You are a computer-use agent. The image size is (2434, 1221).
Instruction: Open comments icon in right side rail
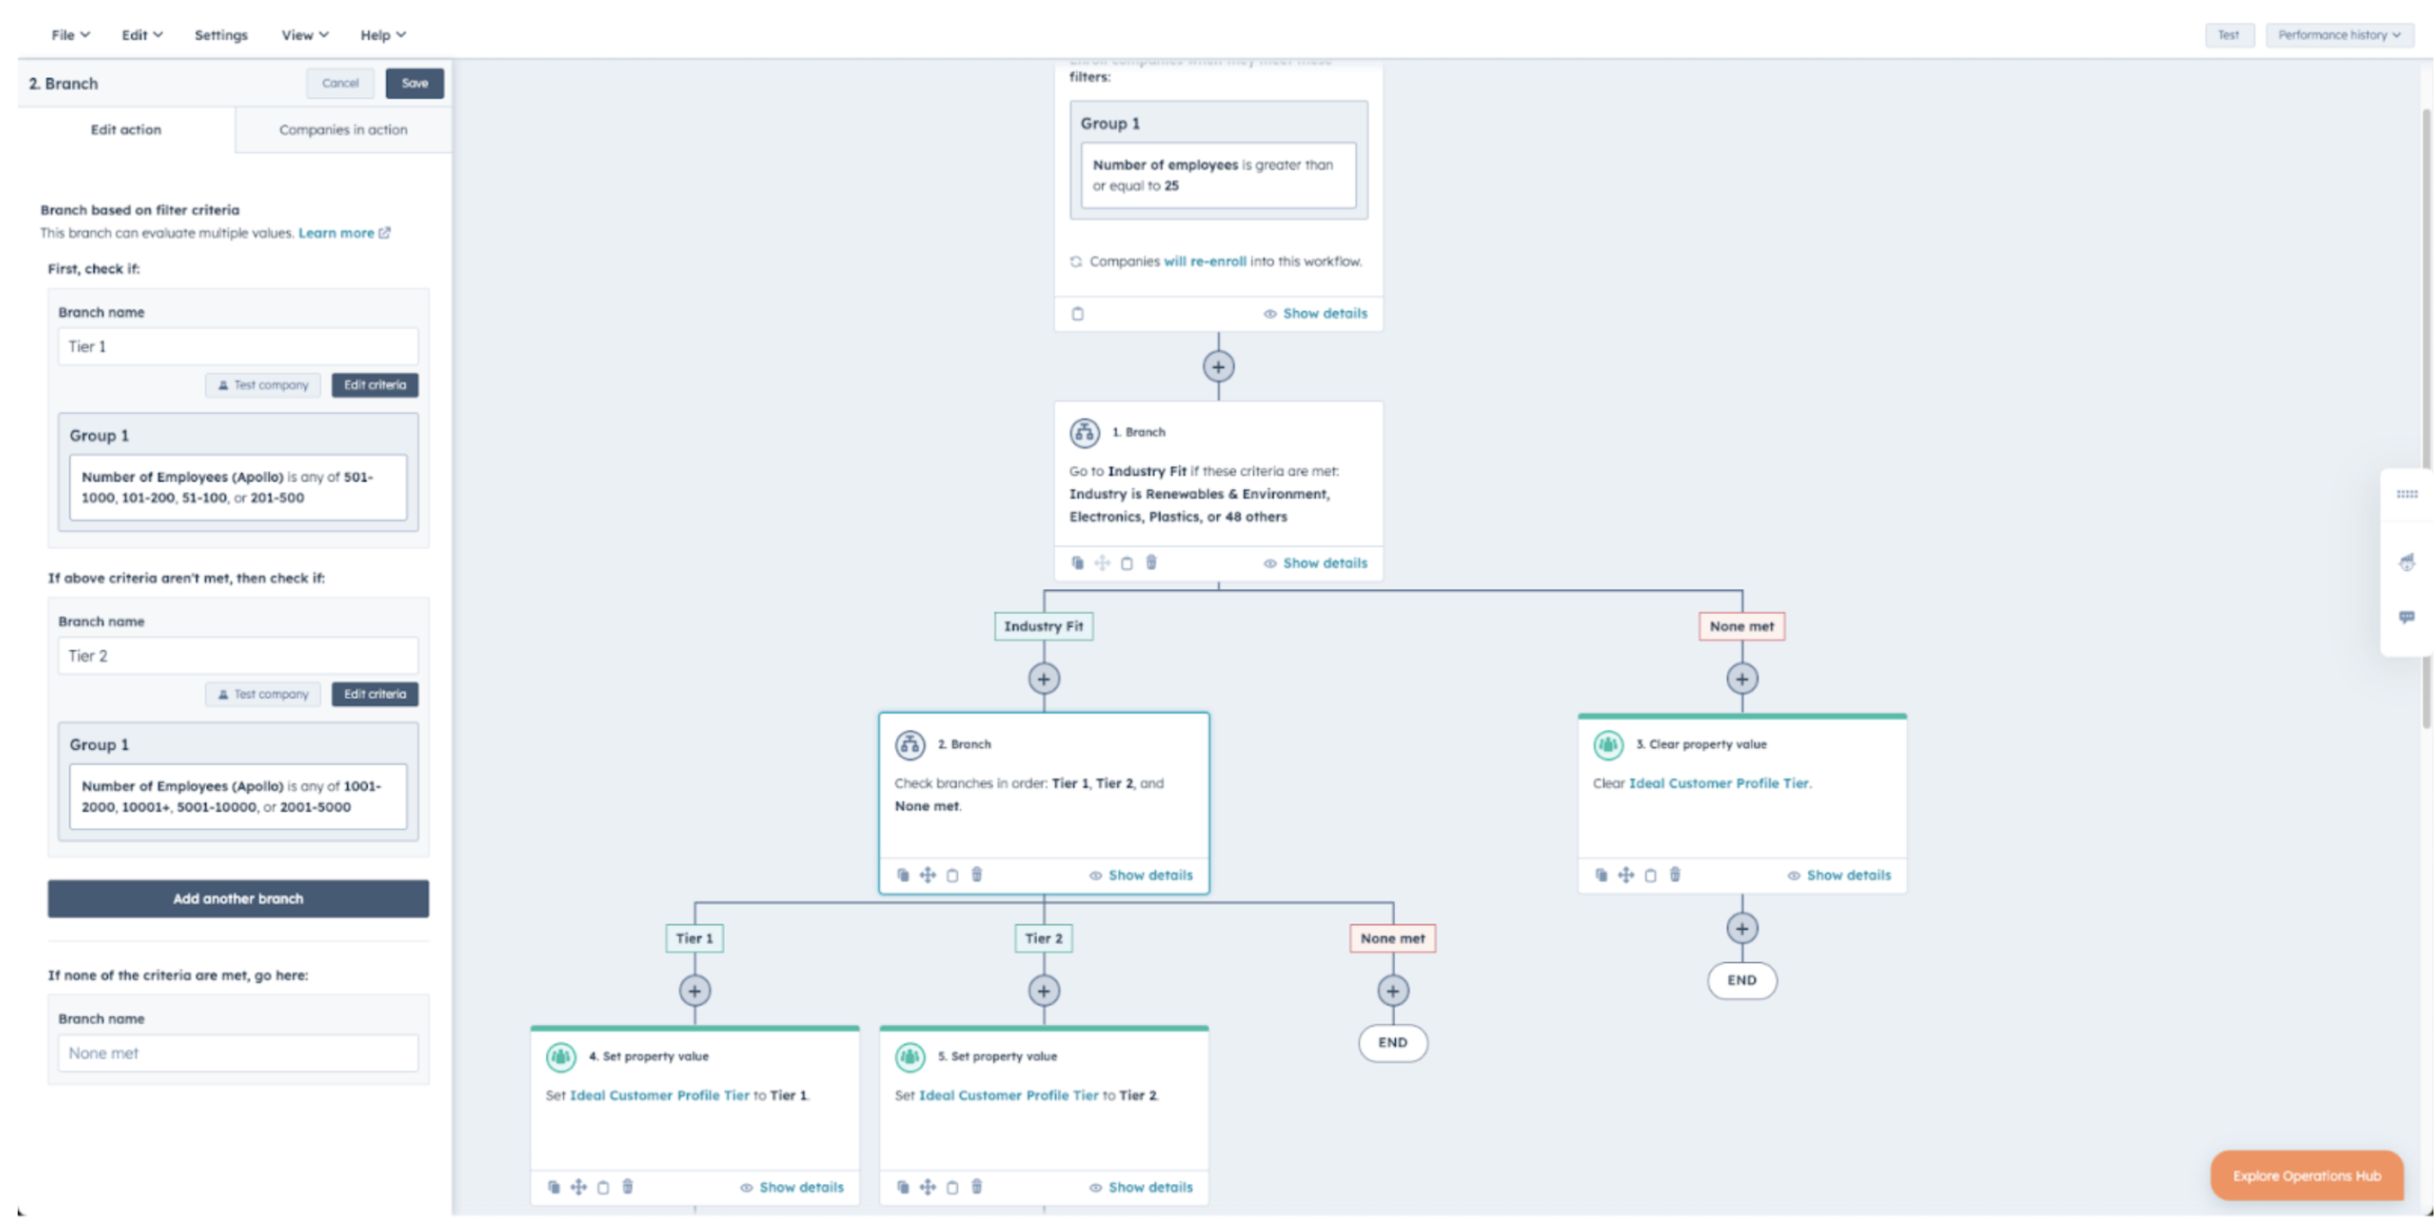coord(2407,618)
